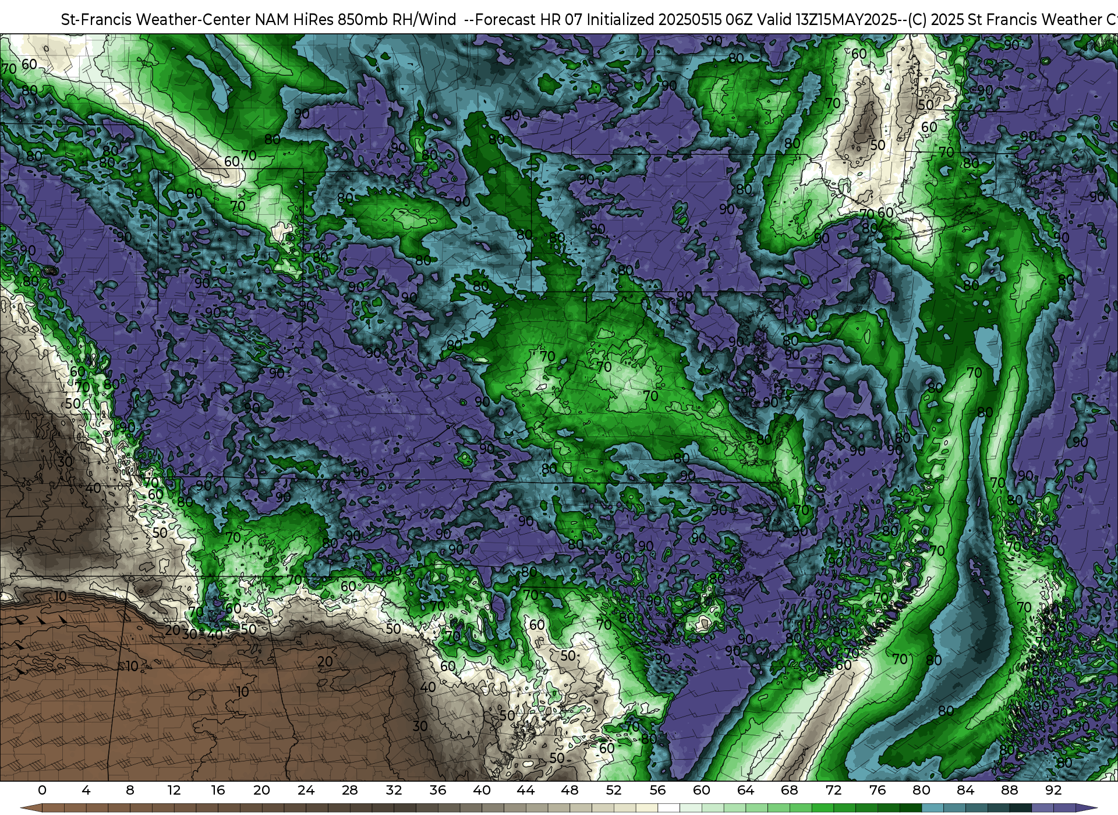
Task: Select the brown colorbar swatch below 0
Action: 53,808
